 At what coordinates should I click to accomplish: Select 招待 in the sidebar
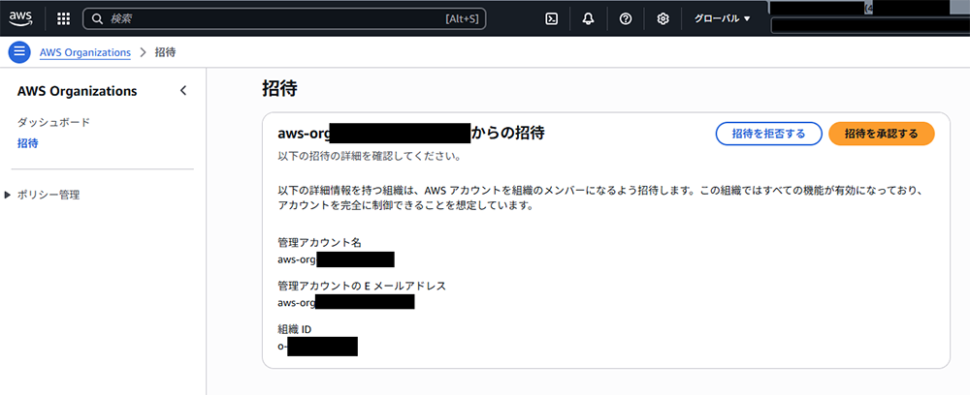click(x=28, y=143)
